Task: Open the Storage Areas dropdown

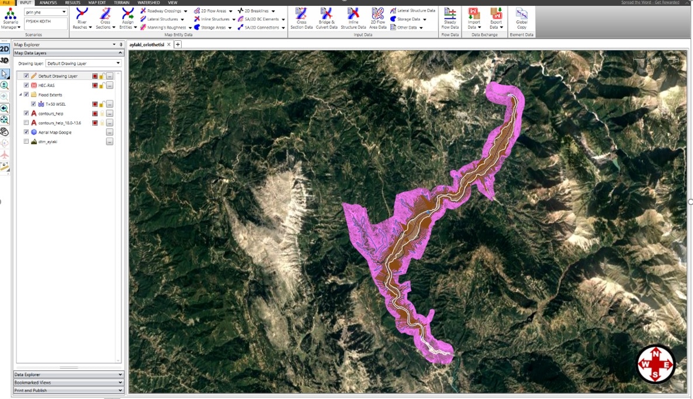Action: tap(230, 27)
